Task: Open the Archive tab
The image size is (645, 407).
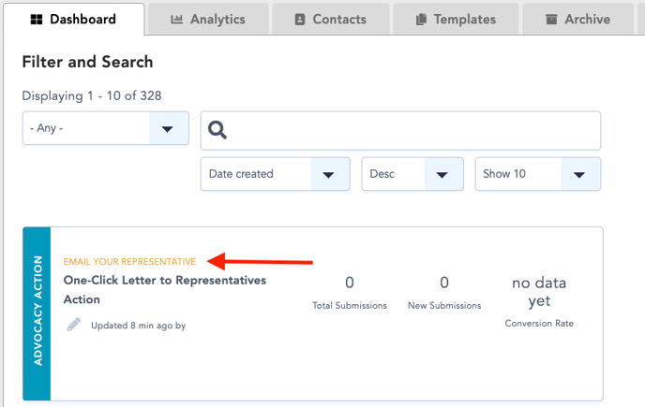Action: click(577, 20)
